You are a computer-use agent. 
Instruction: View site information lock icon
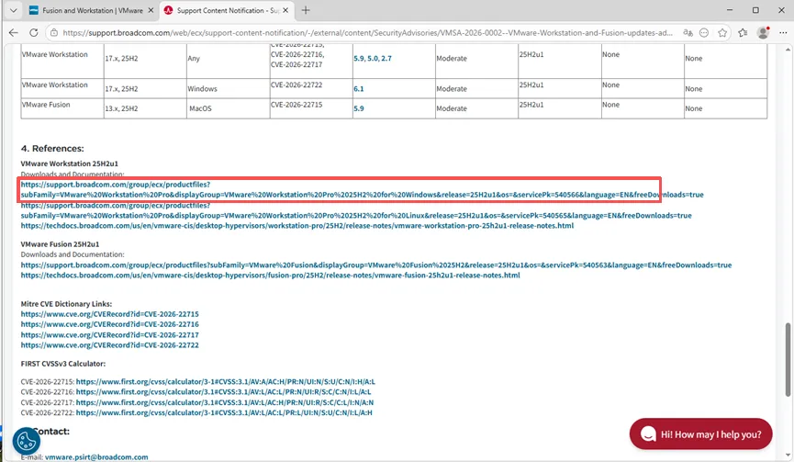tap(53, 32)
